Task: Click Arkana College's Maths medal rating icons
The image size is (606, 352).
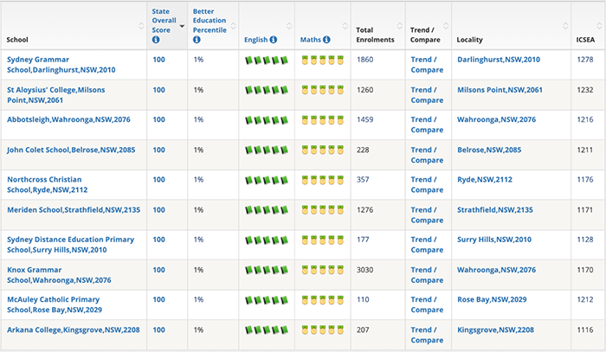Action: pyautogui.click(x=323, y=330)
